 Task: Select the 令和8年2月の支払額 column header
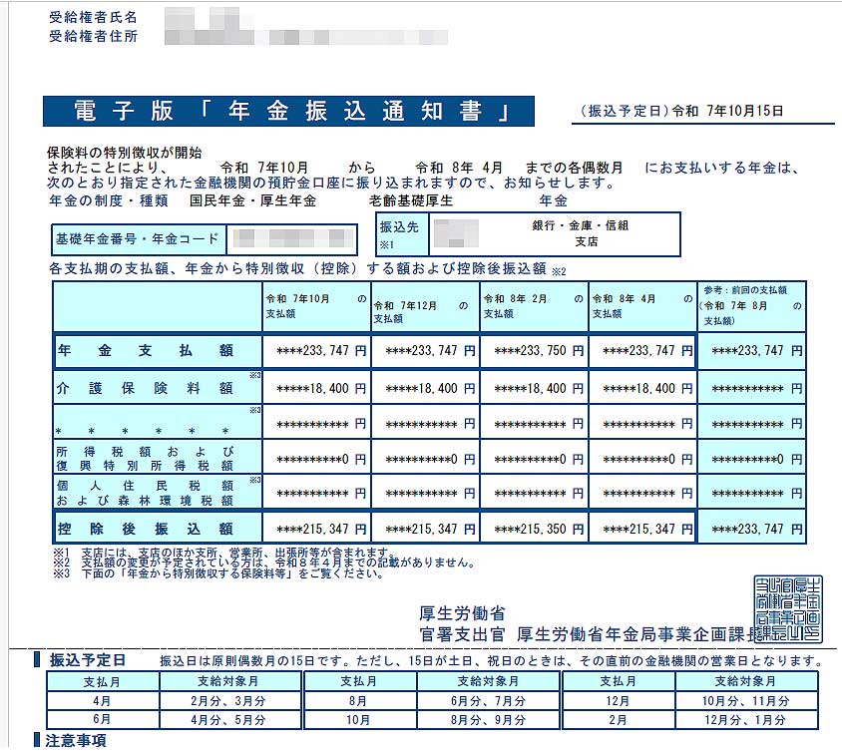click(x=534, y=305)
